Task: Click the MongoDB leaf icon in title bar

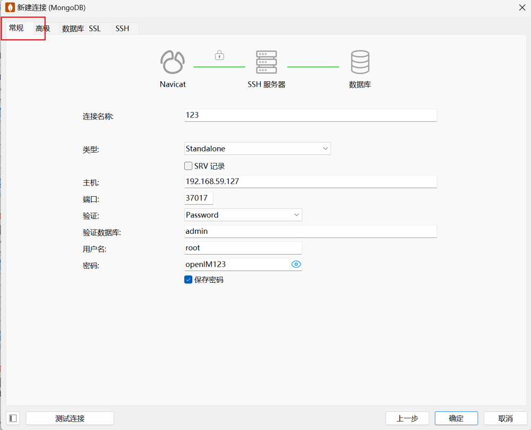Action: (10, 8)
